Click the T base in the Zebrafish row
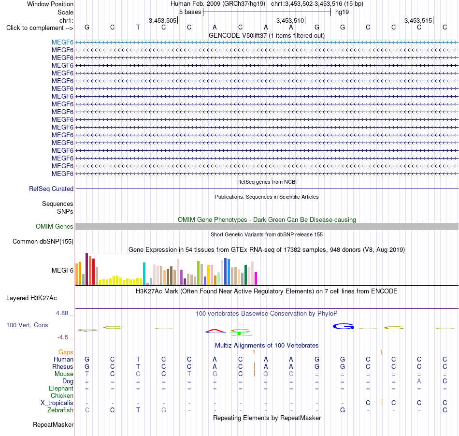 138,410
